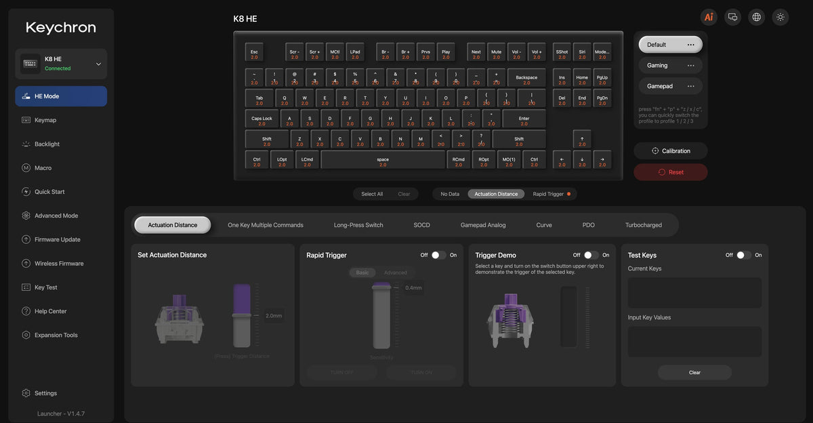813x423 pixels.
Task: Click the Expansion Tools icon
Action: click(x=26, y=335)
